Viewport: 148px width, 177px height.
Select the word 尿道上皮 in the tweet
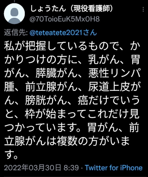click(x=109, y=87)
